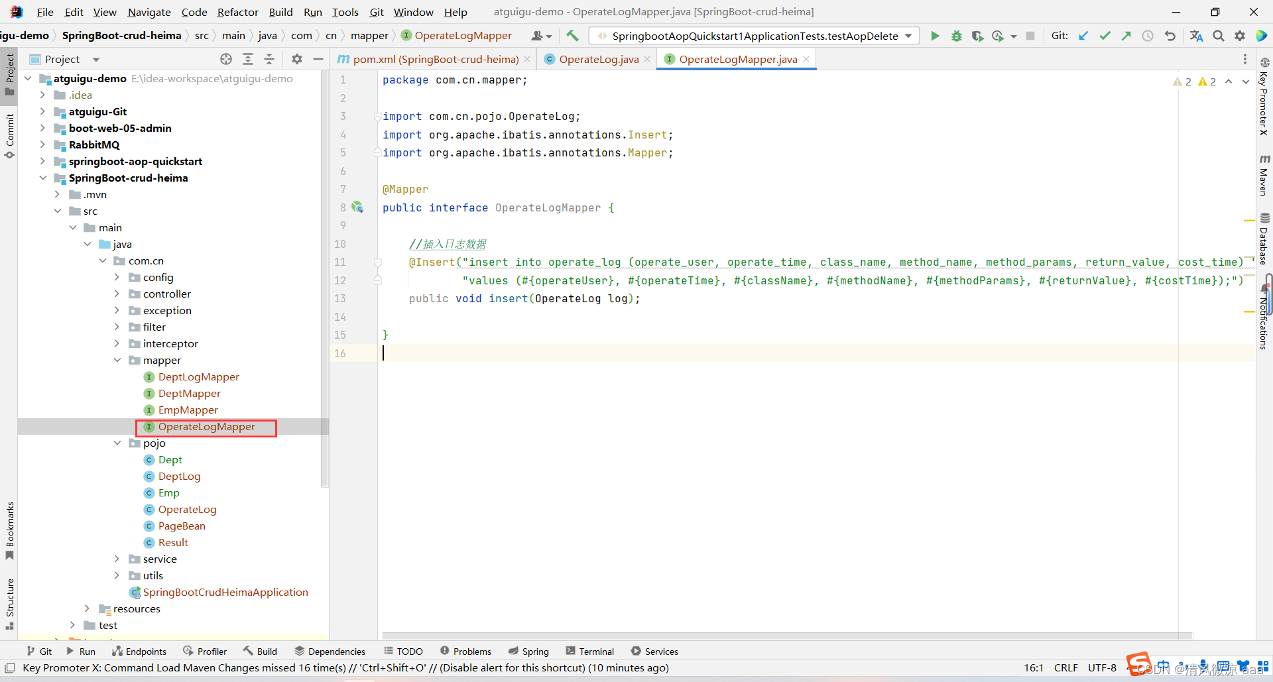This screenshot has height=682, width=1273.
Task: Update project via Git arrow icon
Action: pyautogui.click(x=1083, y=36)
